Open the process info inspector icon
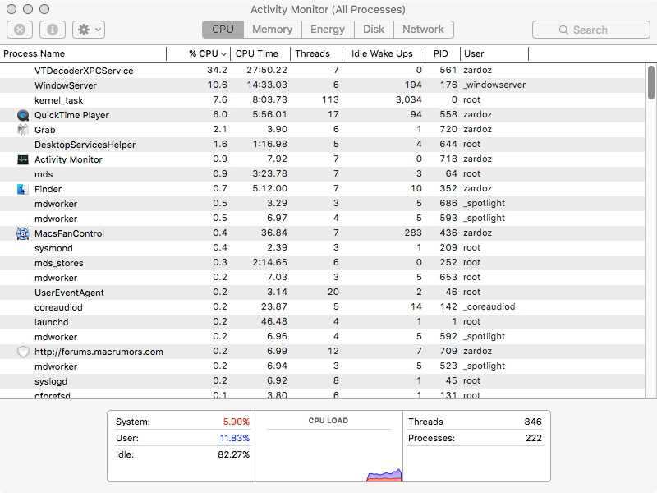 (53, 30)
